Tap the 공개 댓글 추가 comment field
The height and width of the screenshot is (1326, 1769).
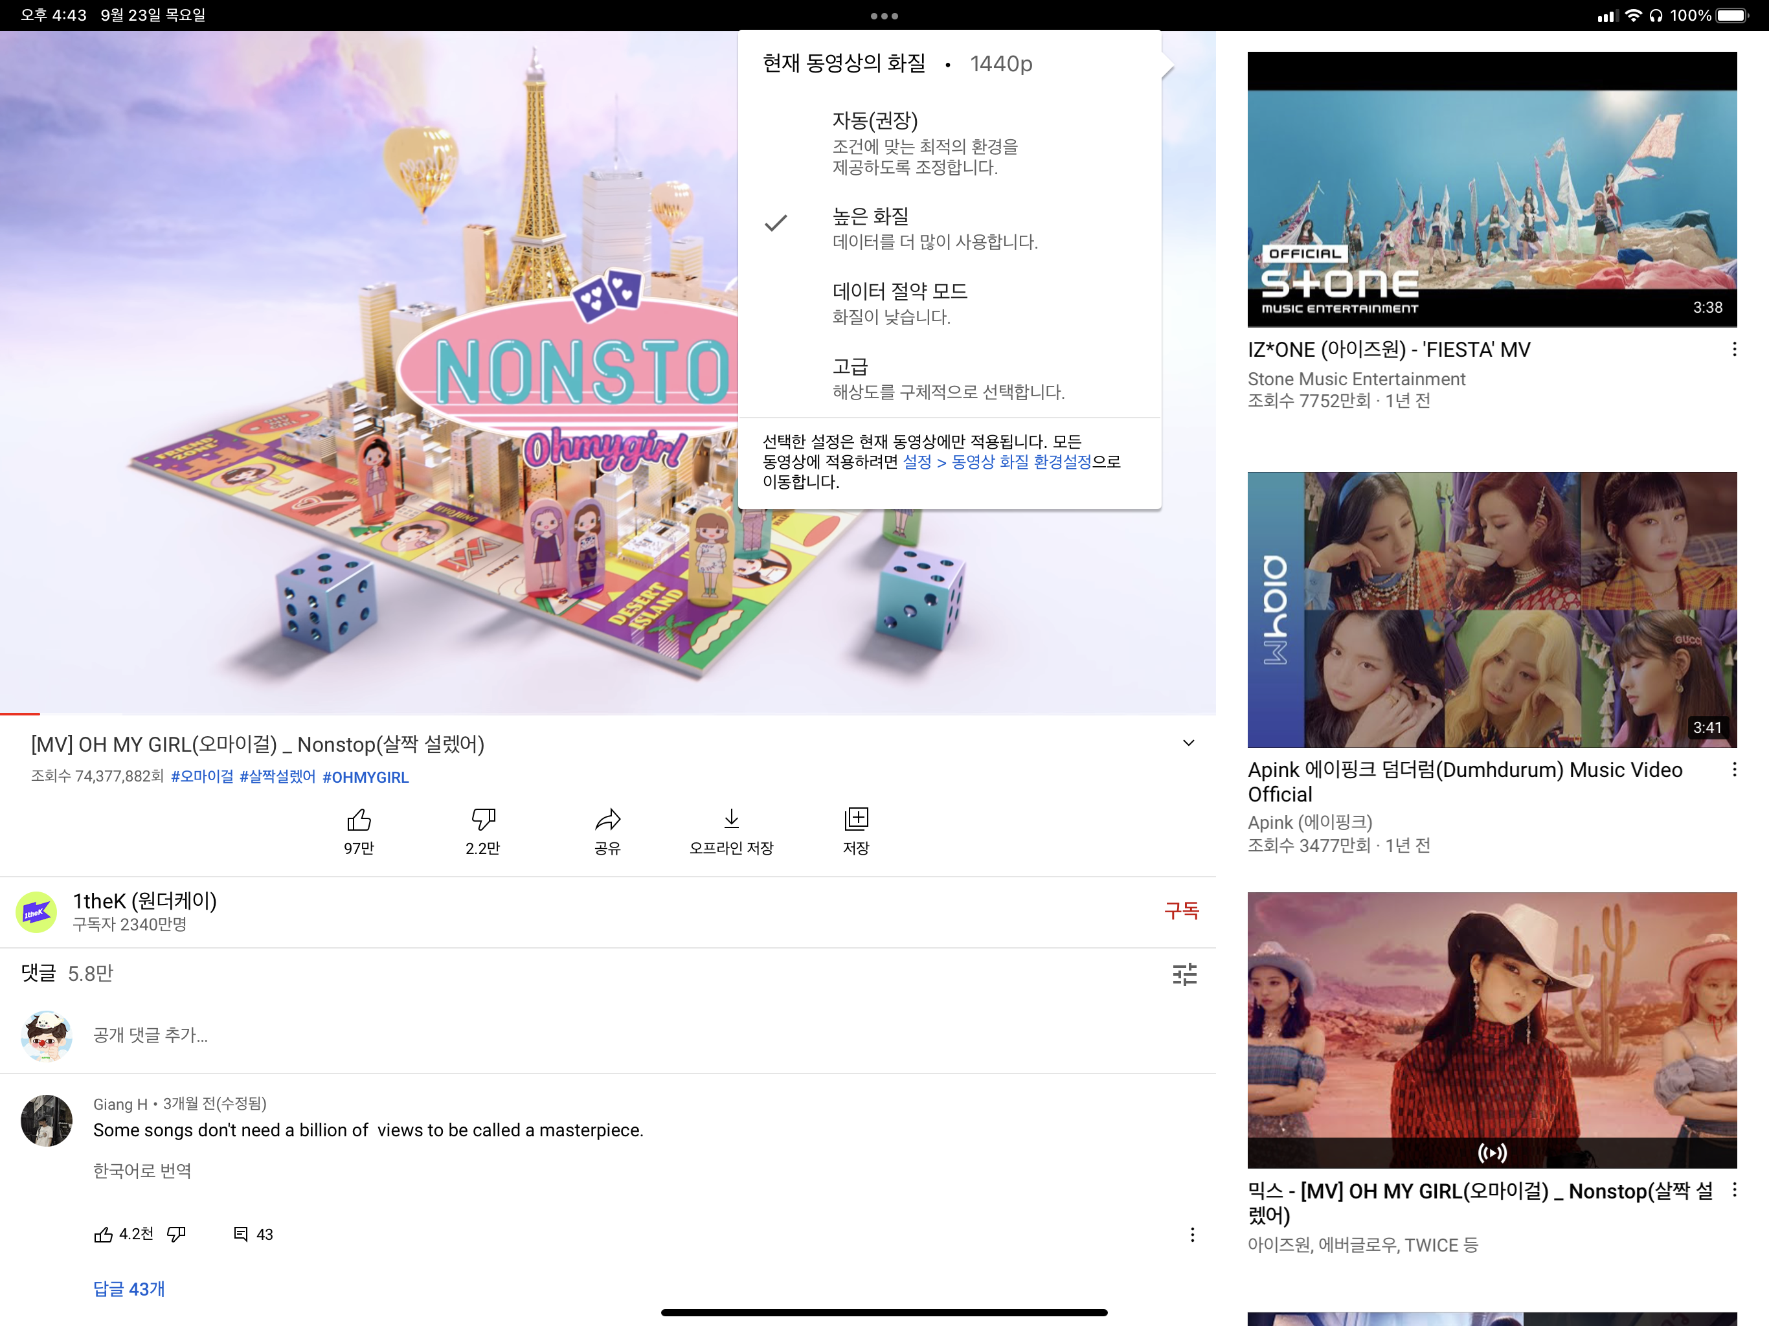pos(150,1036)
